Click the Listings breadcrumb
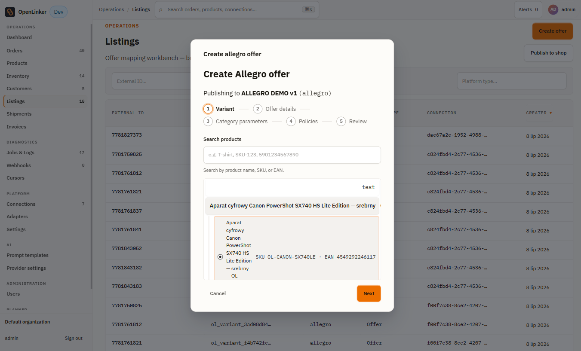Viewport: 581px width, 351px height. pyautogui.click(x=141, y=9)
